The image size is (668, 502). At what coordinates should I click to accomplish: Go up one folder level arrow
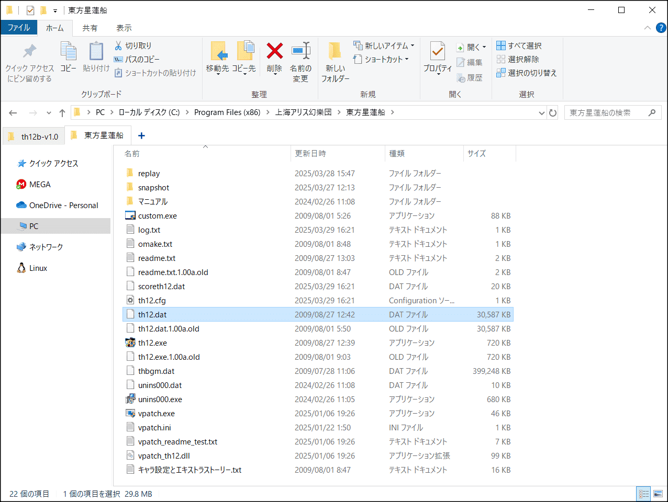point(62,112)
